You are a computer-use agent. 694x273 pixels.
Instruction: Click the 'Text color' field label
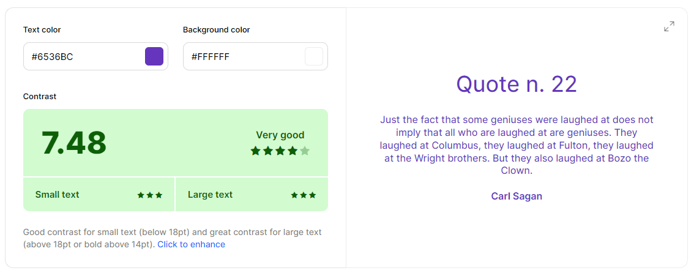(x=42, y=29)
